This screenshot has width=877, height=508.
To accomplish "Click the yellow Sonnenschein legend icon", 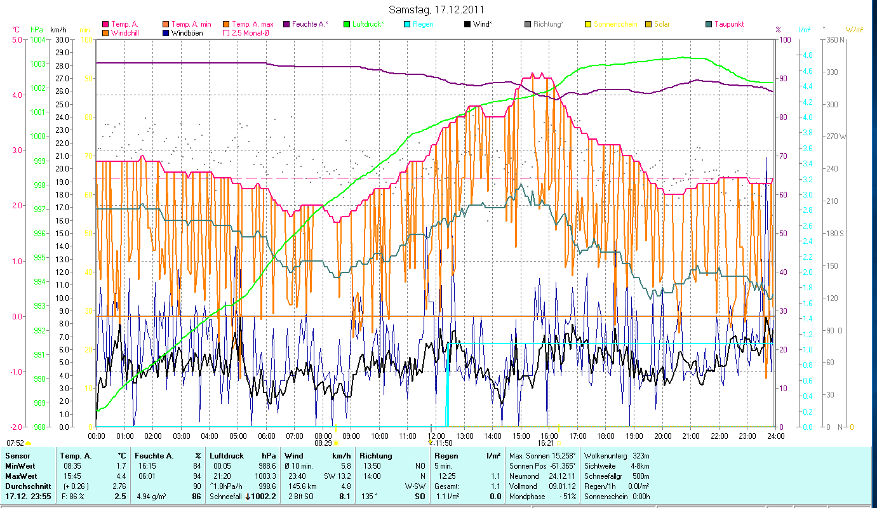I will (588, 24).
